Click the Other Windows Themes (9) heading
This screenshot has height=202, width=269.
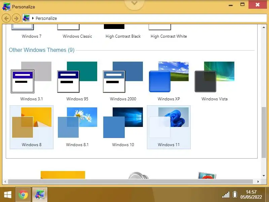[x=41, y=50]
